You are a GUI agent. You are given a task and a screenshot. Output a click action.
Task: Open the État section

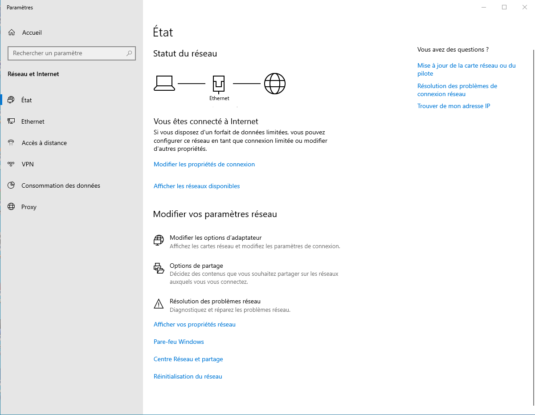pyautogui.click(x=71, y=100)
